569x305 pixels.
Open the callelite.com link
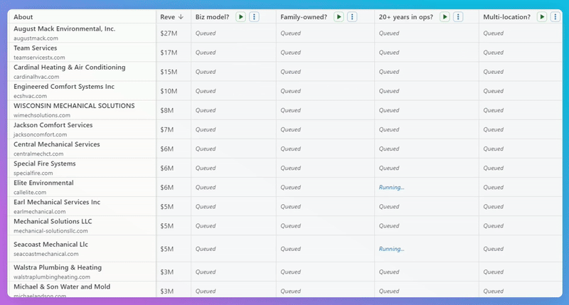tap(30, 192)
